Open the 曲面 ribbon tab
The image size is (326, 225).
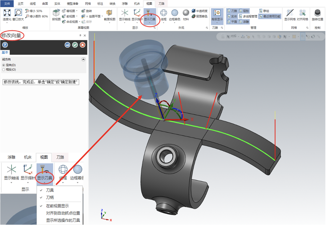point(45,4)
